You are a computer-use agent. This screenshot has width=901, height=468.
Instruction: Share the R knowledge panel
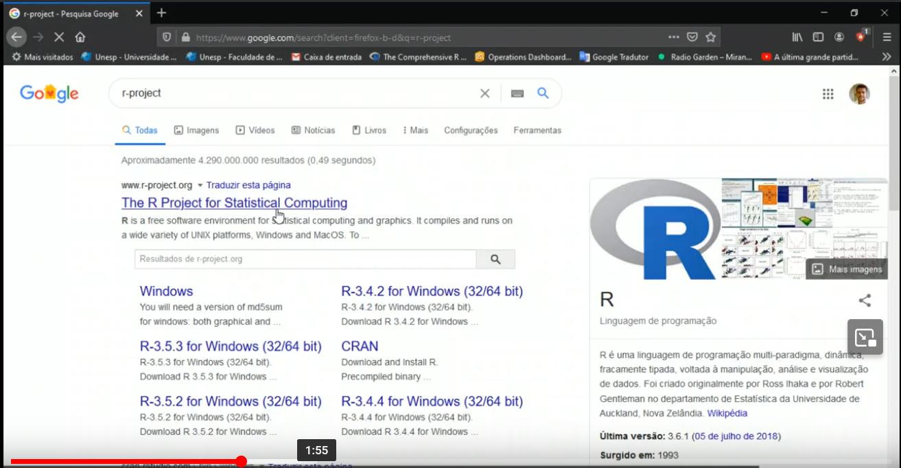[x=865, y=300]
